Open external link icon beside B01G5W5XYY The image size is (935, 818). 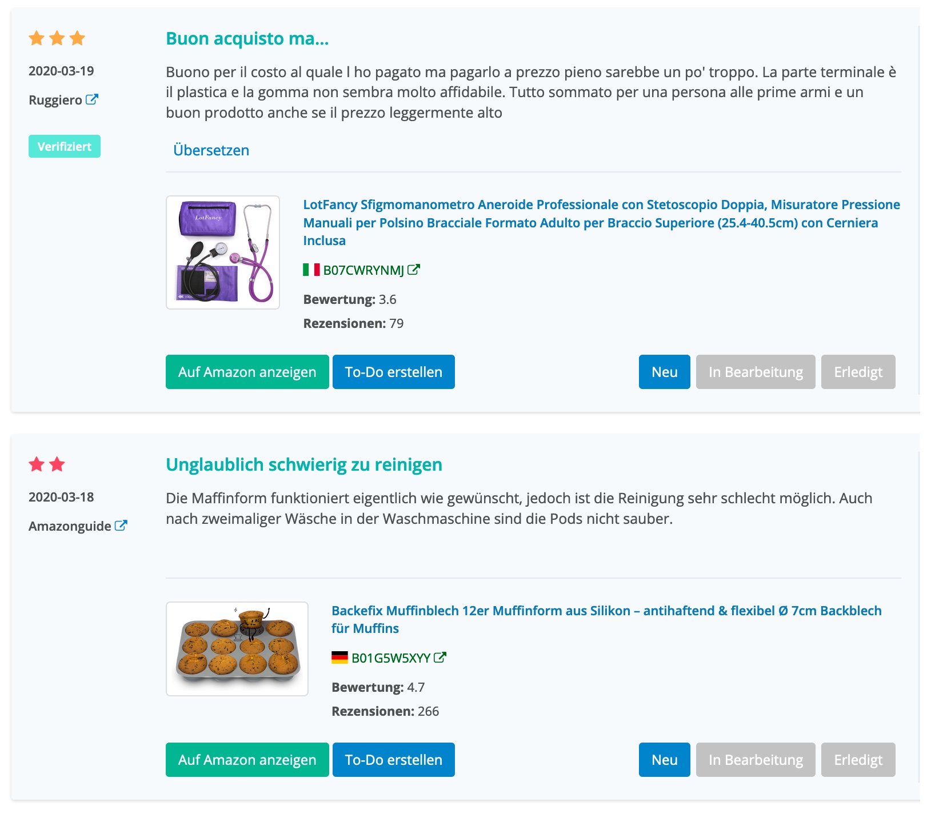[440, 657]
